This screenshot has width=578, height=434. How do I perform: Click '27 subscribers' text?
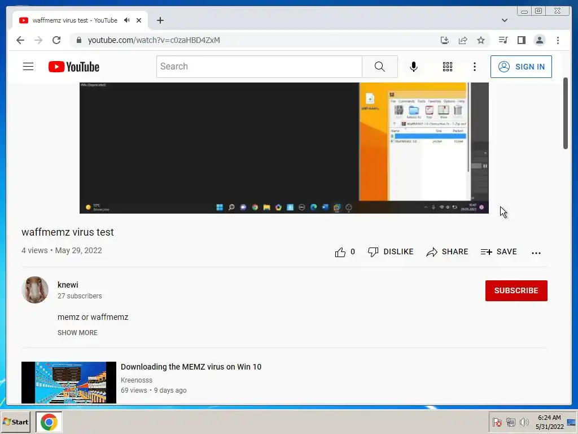tap(80, 296)
